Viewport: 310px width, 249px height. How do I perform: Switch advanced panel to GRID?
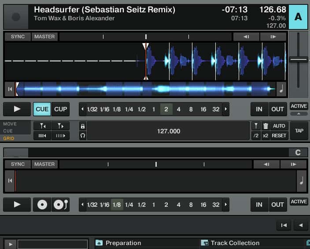pyautogui.click(x=9, y=139)
